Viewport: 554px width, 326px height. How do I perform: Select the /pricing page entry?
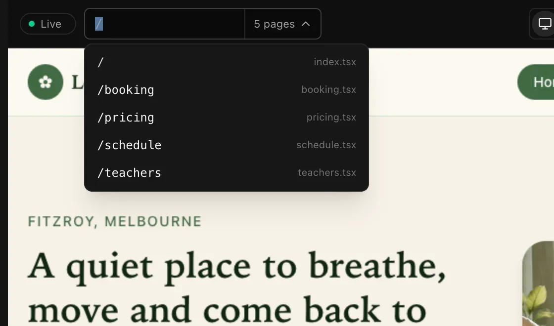coord(227,118)
